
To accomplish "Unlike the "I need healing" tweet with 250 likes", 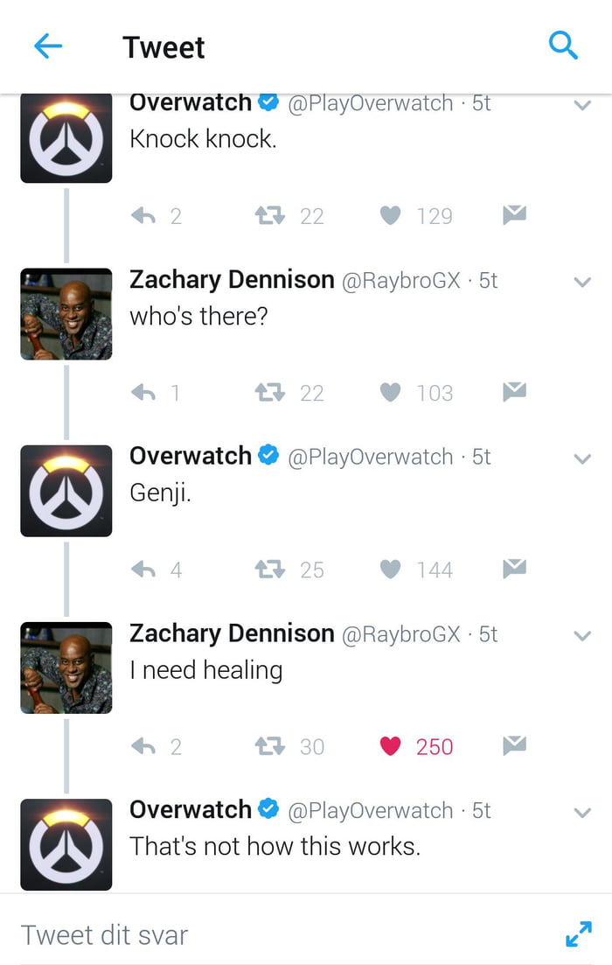I will coord(390,746).
